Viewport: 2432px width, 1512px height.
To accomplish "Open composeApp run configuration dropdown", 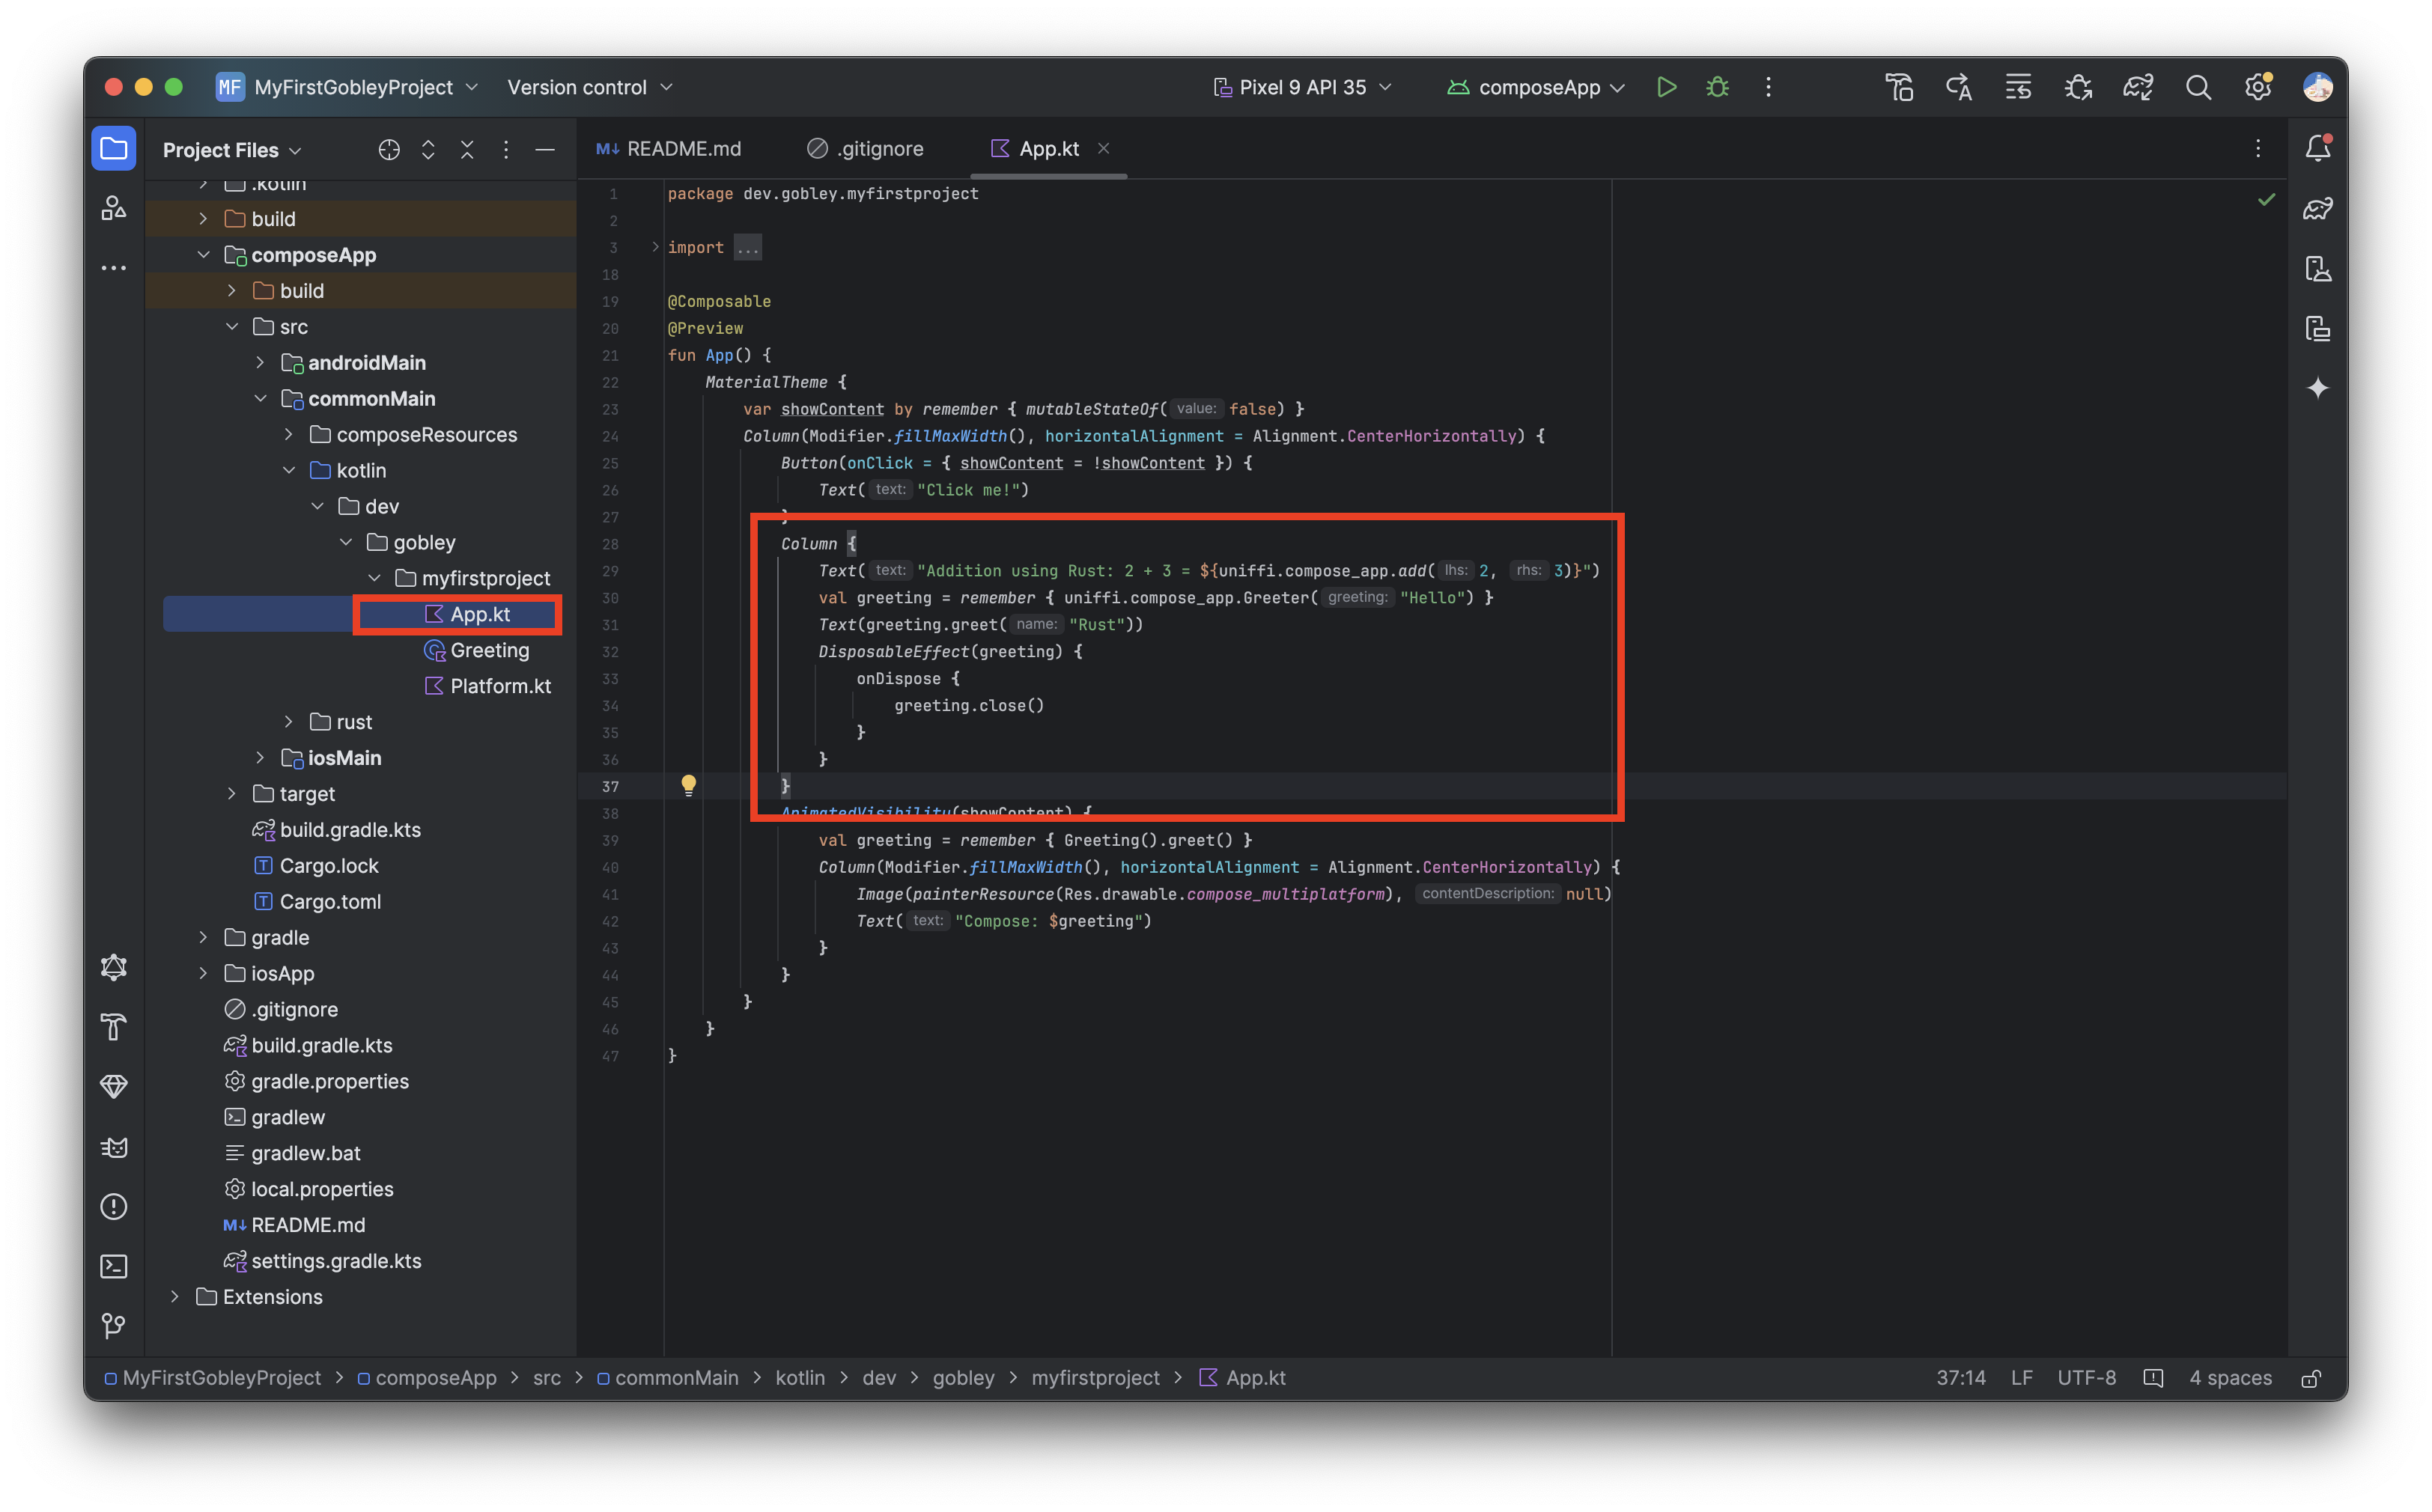I will (1536, 87).
